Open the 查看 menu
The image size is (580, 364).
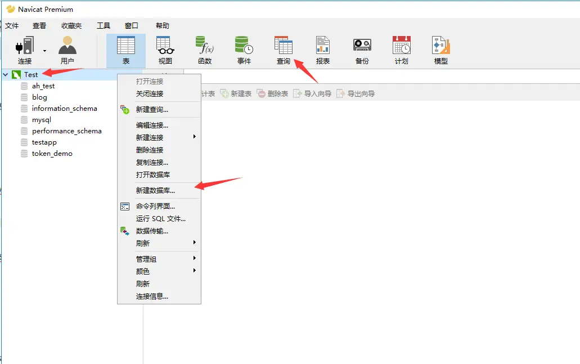click(x=39, y=25)
